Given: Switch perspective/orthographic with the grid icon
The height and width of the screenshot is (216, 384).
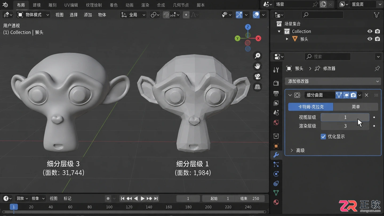Looking at the screenshot, I should (258, 87).
